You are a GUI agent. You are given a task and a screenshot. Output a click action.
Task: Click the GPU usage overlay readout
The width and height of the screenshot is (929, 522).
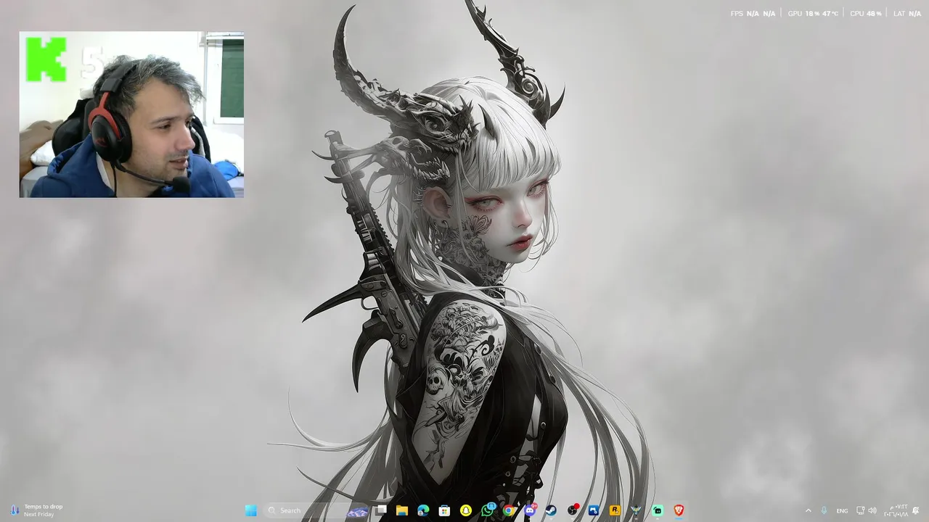pos(813,14)
